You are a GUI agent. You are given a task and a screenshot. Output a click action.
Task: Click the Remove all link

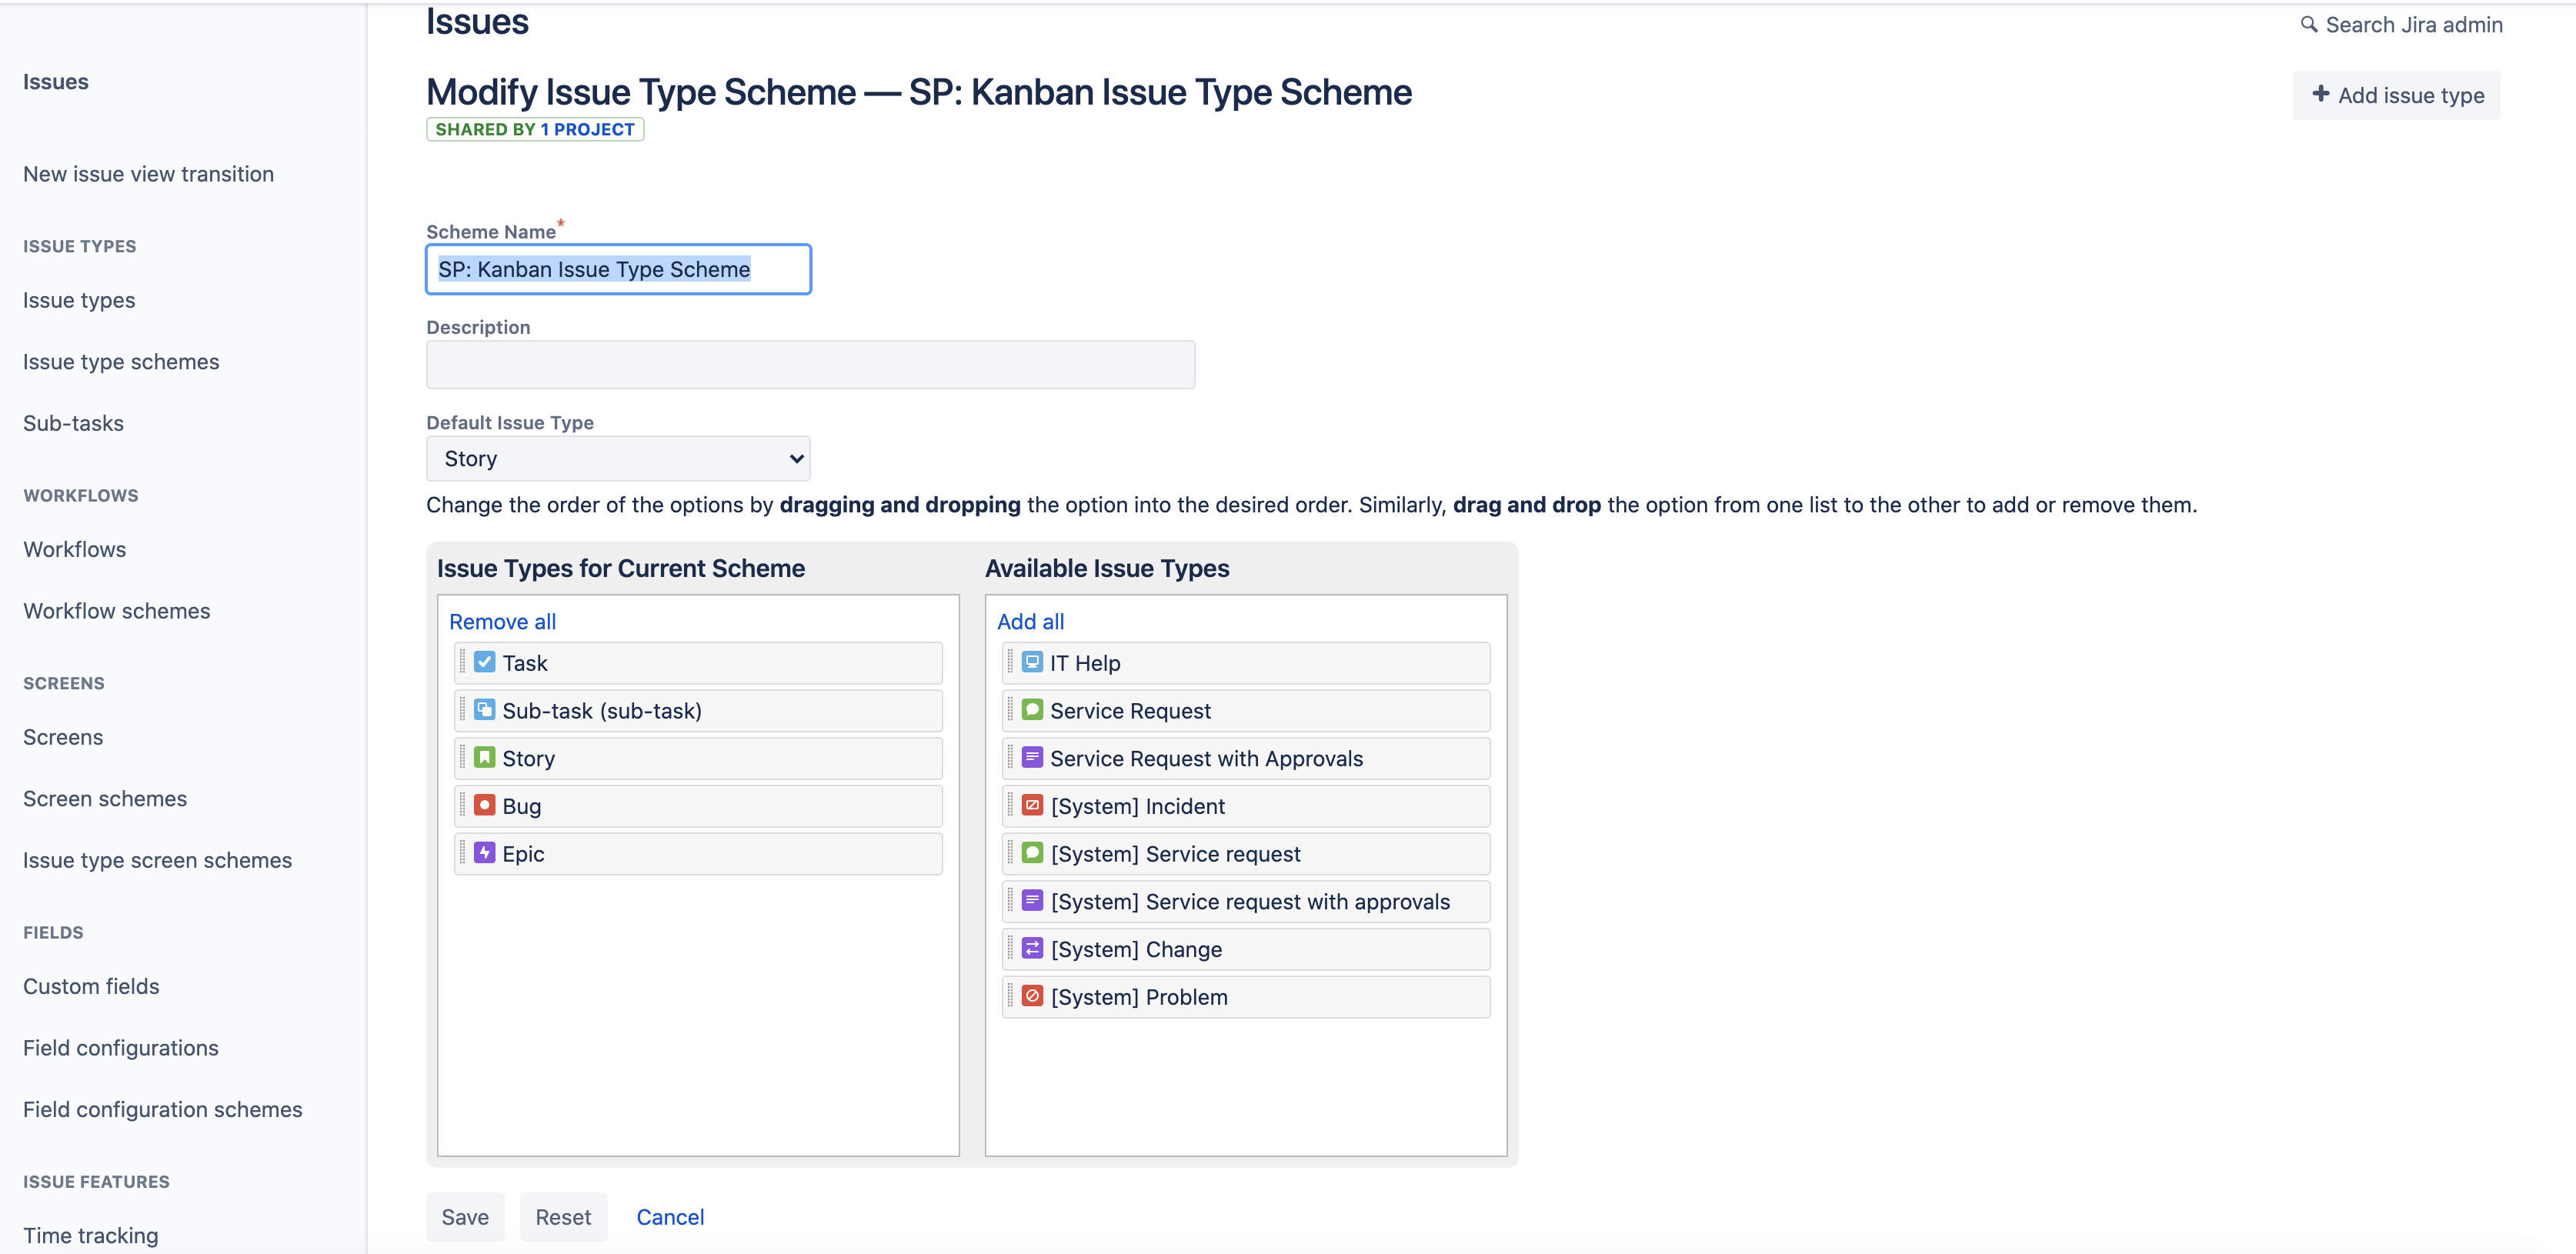502,621
